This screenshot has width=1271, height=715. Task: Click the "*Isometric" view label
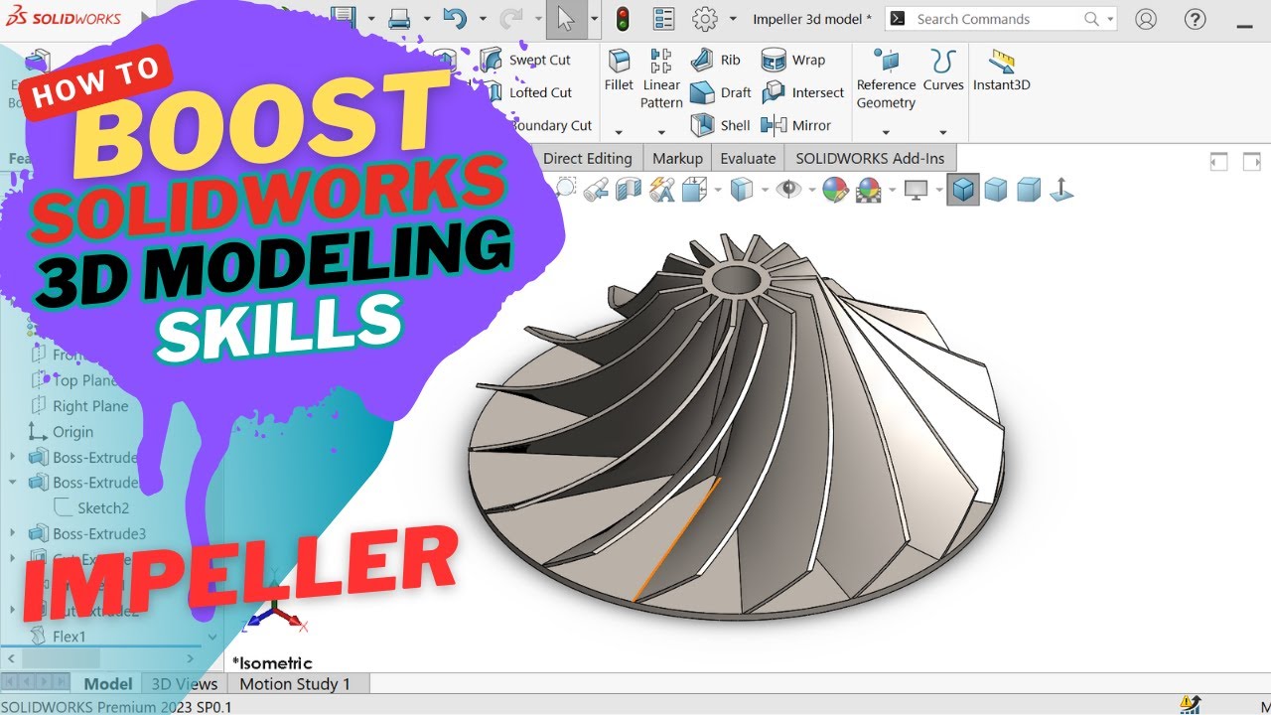(272, 662)
